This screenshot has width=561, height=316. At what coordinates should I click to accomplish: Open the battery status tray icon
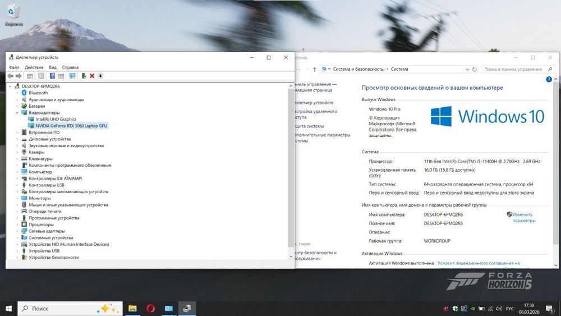coord(481,309)
